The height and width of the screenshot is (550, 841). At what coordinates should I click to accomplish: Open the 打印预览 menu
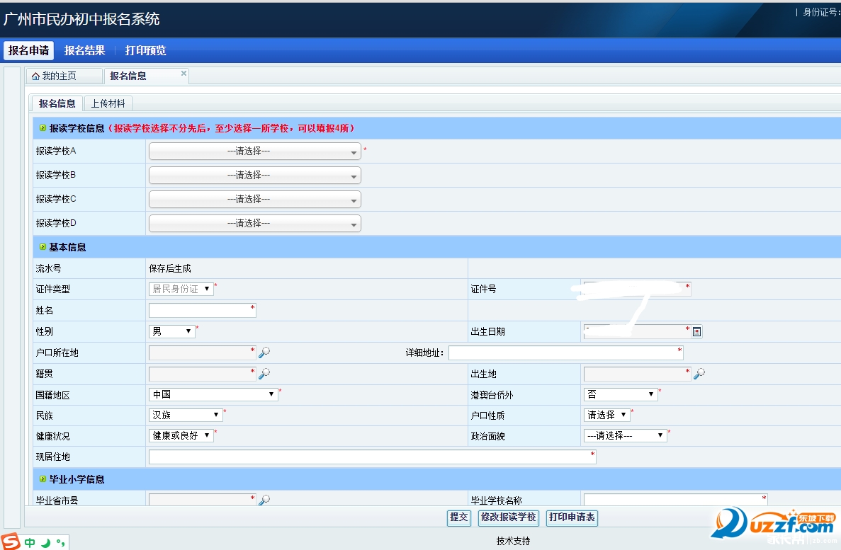point(145,50)
